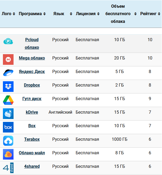Click the Dropbox logo icon
Screen dimensions: 162x175
point(8,87)
